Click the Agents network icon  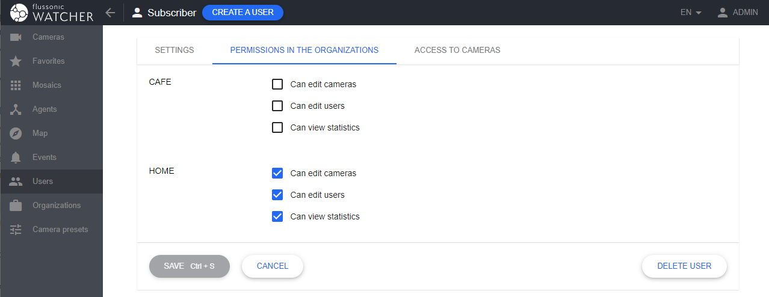click(16, 109)
